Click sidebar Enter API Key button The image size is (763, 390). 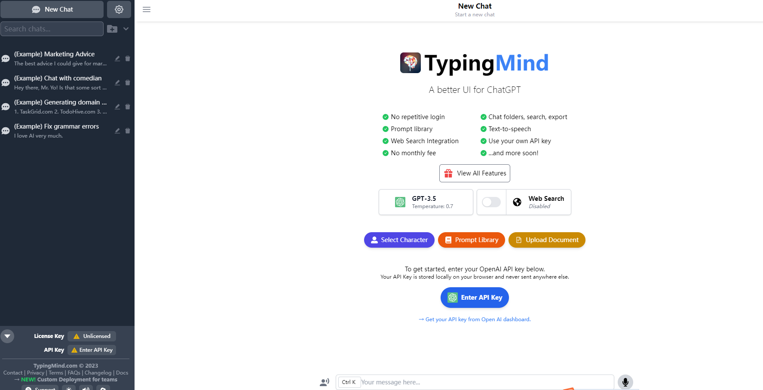tap(92, 350)
